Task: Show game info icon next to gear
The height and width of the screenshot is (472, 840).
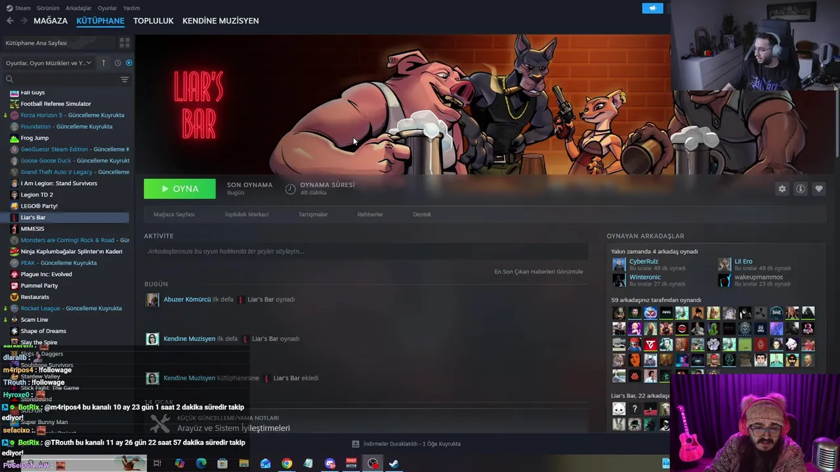Action: tap(801, 189)
